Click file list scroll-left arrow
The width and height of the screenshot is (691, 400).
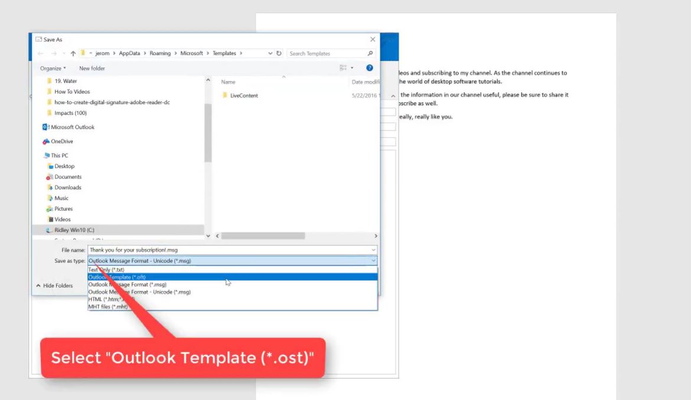click(217, 236)
